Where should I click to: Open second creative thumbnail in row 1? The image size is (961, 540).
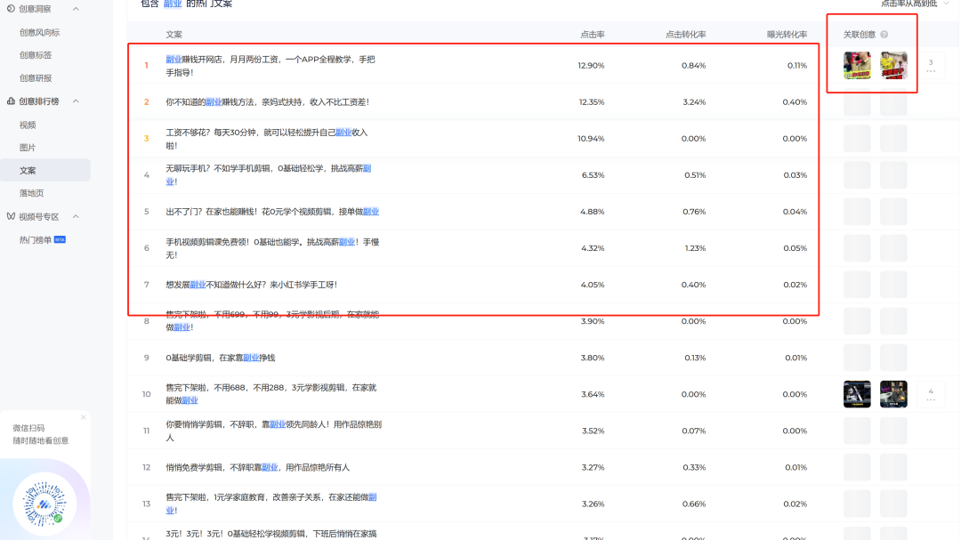click(x=893, y=66)
